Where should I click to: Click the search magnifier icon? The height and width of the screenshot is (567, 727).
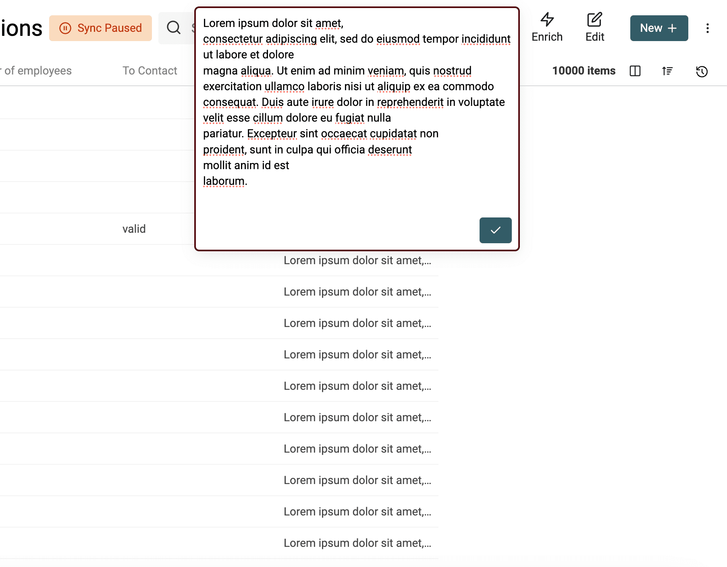point(174,28)
